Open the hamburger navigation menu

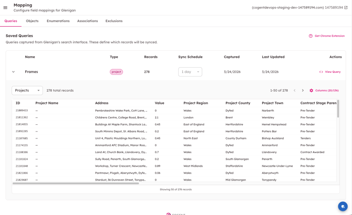[x=5, y=8]
